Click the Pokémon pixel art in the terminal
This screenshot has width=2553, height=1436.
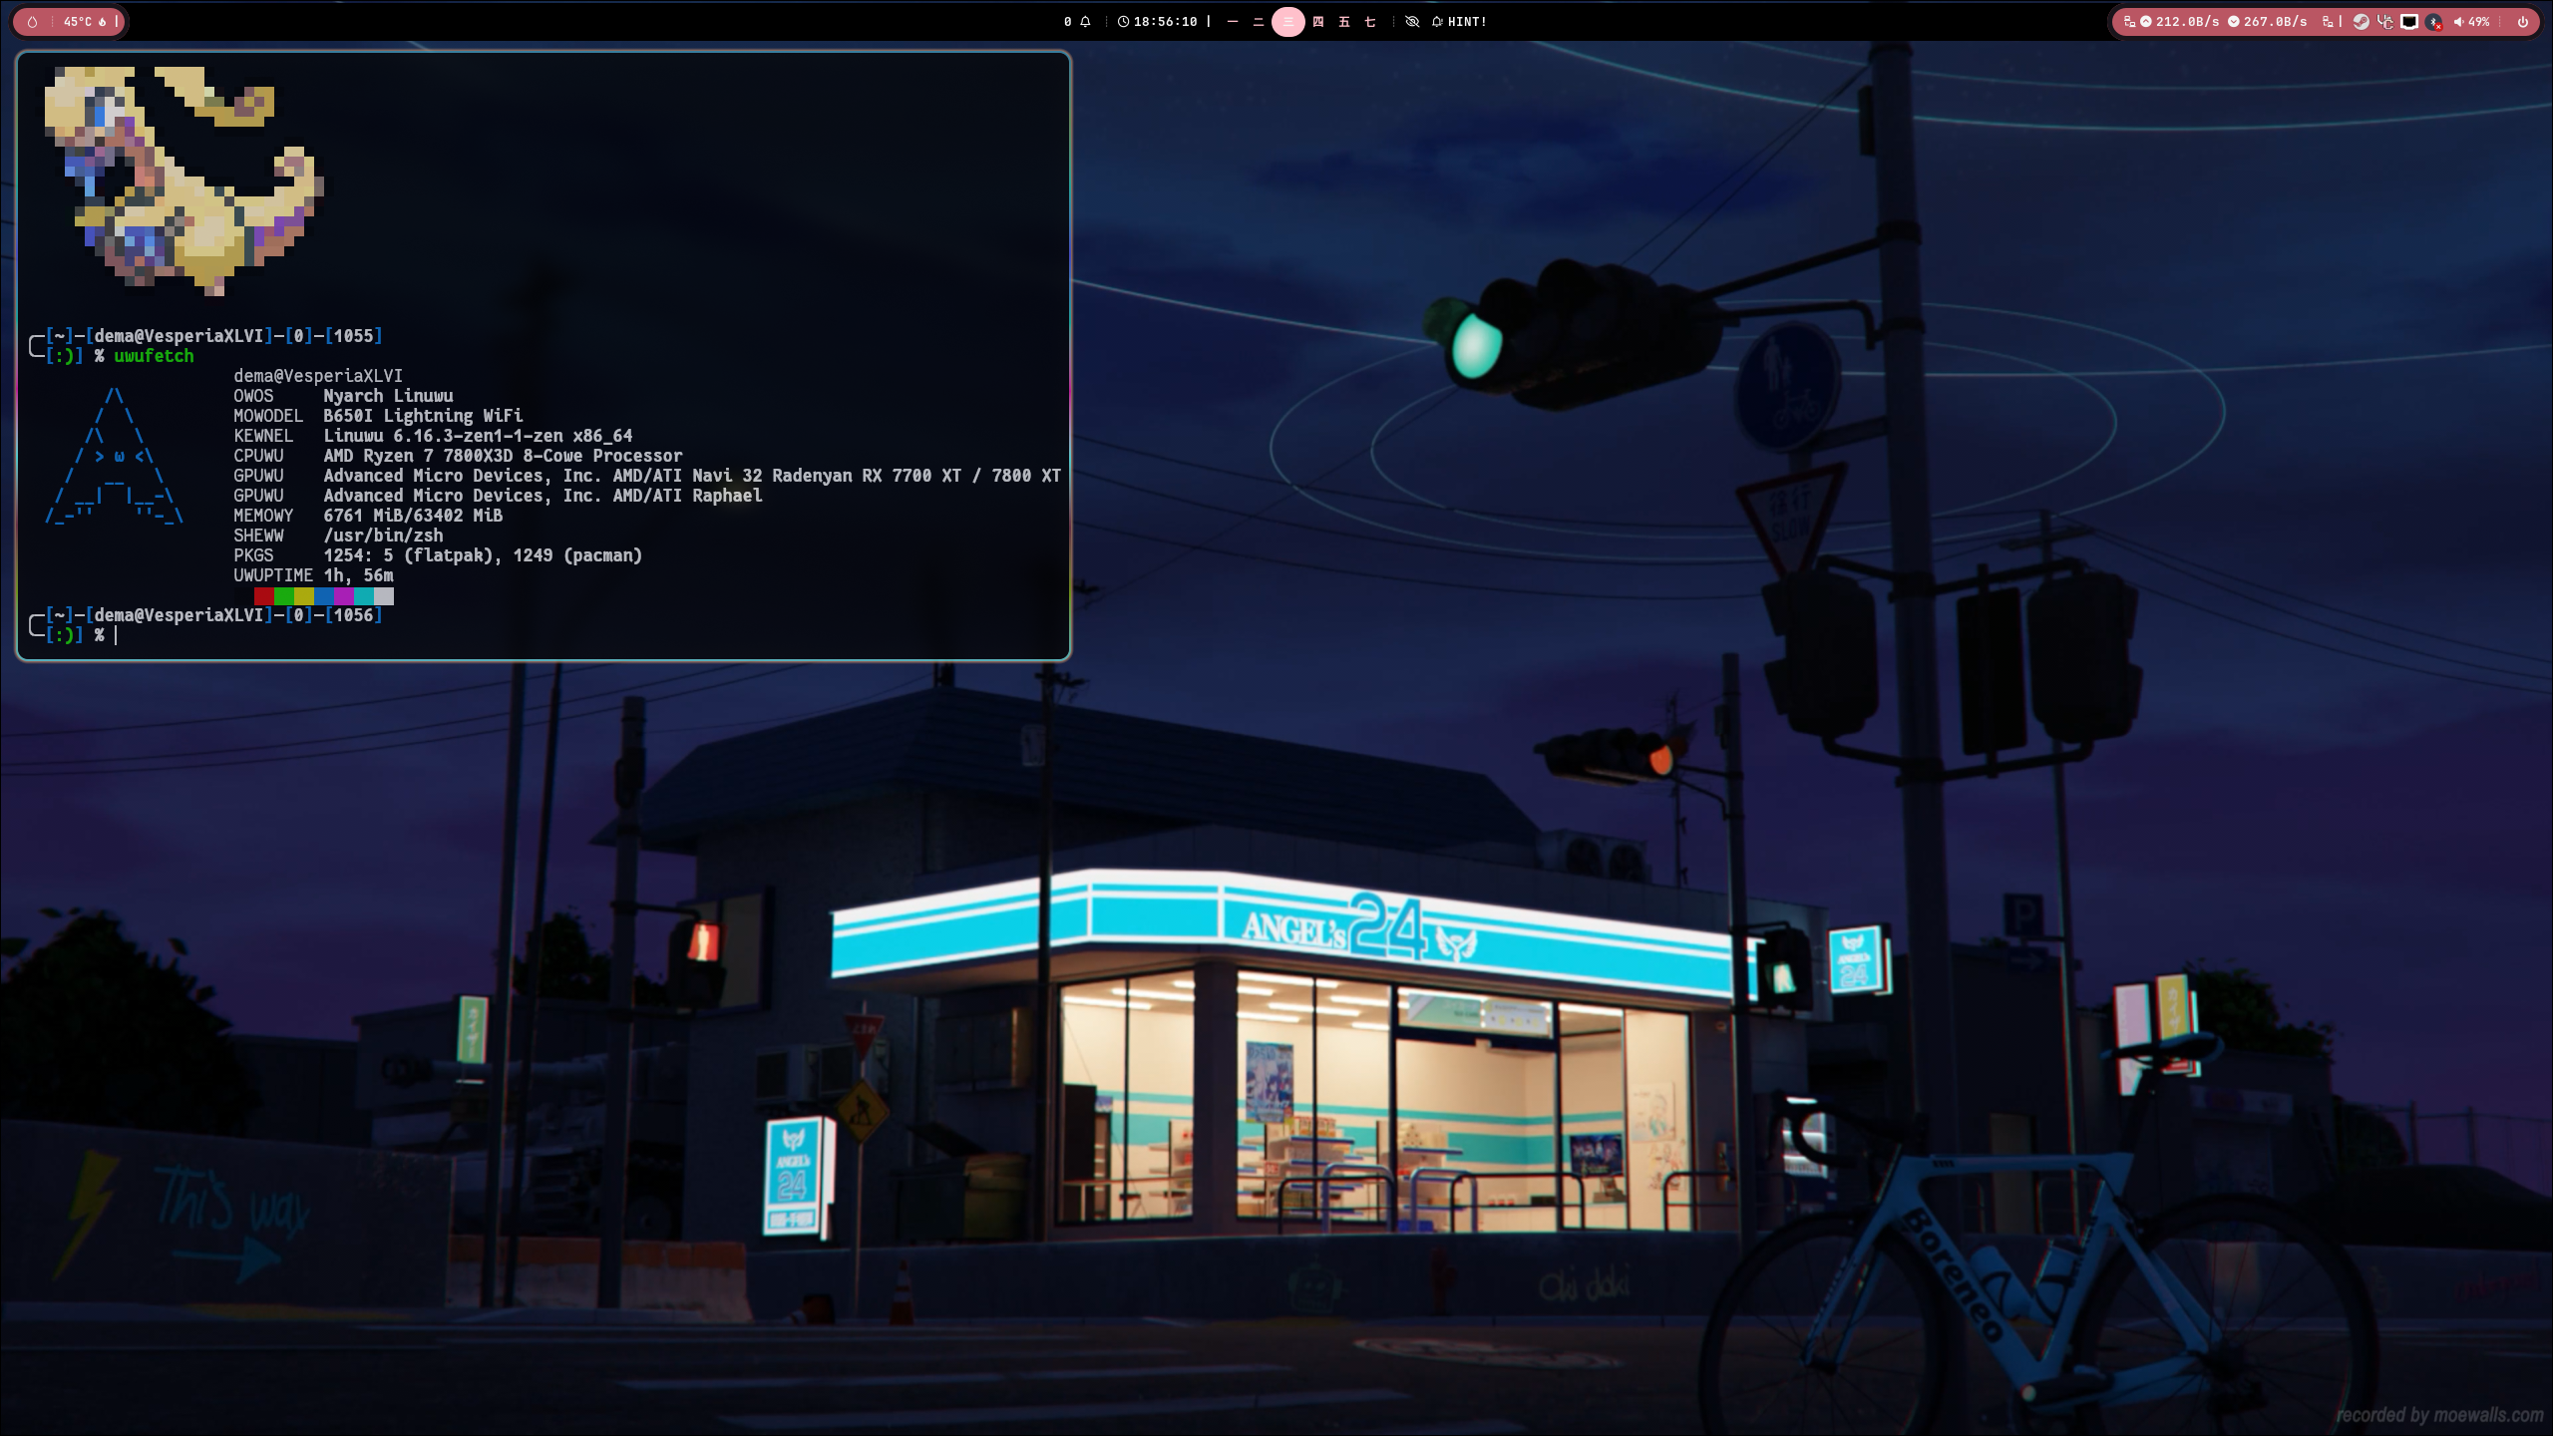183,181
